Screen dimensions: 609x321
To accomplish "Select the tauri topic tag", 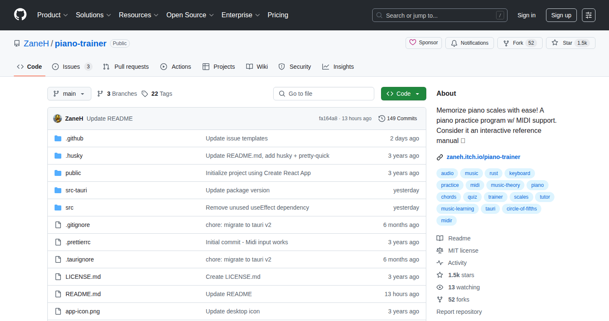I will click(490, 209).
